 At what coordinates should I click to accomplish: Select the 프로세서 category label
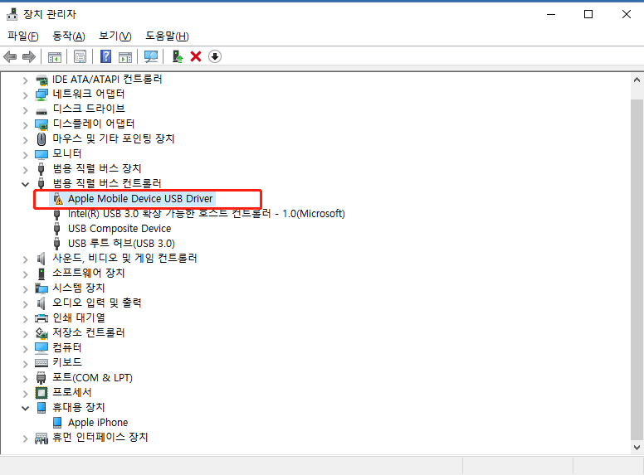72,393
